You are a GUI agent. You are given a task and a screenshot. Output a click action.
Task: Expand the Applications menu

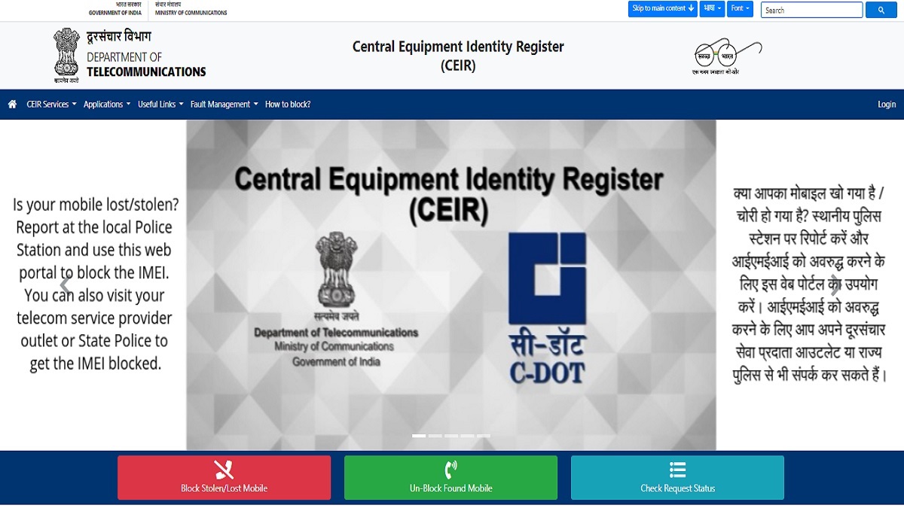point(107,105)
